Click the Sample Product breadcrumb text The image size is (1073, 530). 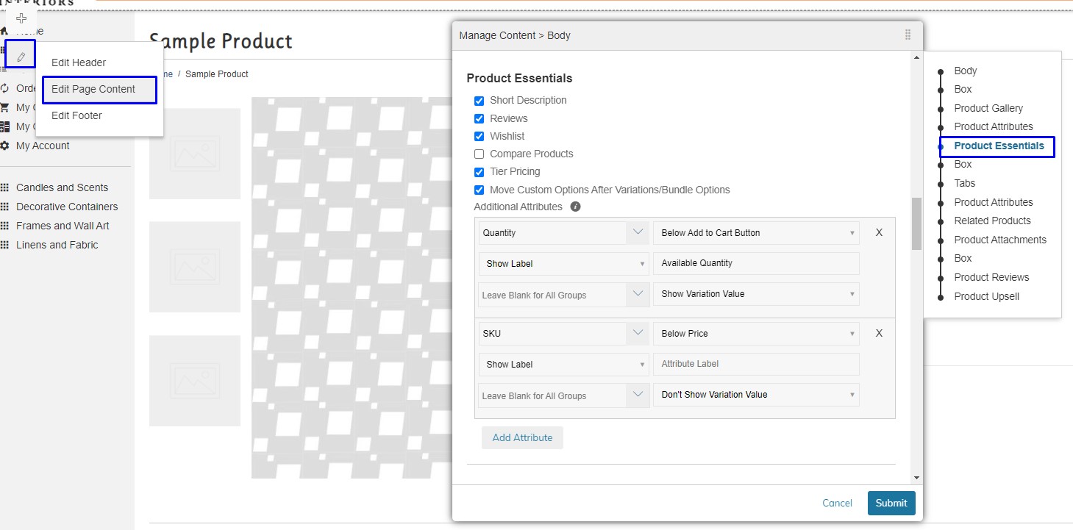coord(217,74)
